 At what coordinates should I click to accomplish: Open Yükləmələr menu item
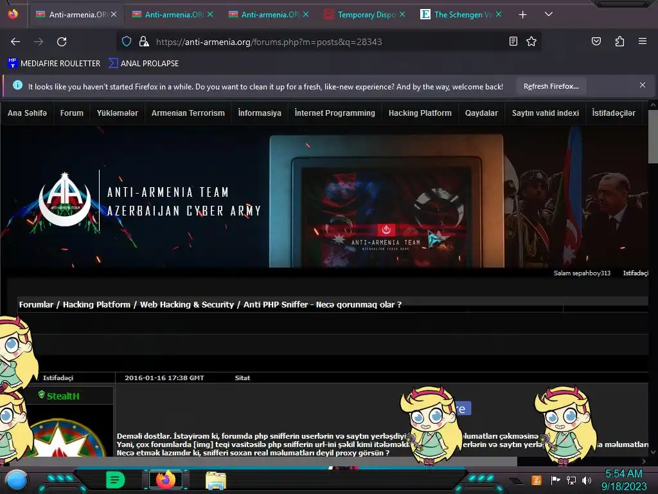(118, 113)
